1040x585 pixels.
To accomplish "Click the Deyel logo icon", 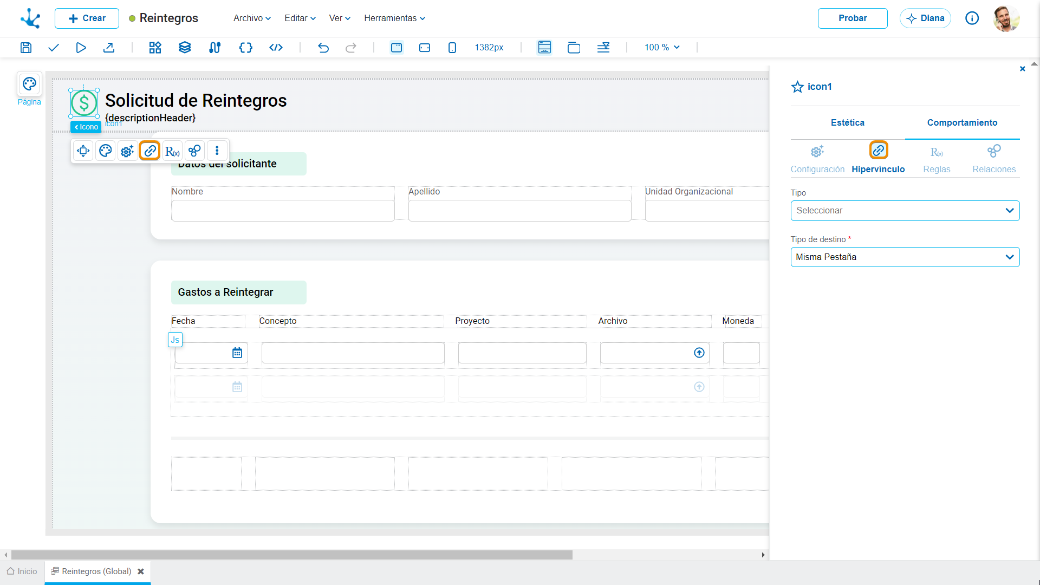I will (x=30, y=18).
